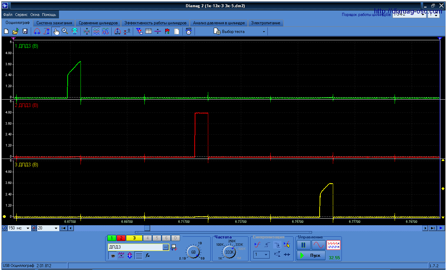Switch to Анализ давления в цилиндре tab
The width and height of the screenshot is (447, 270).
tap(219, 23)
